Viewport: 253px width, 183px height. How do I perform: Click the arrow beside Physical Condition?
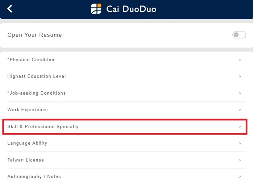(240, 60)
